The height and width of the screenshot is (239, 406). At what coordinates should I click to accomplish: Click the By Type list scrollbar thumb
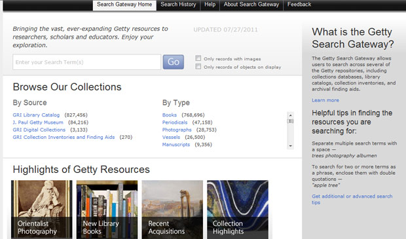pos(291,121)
